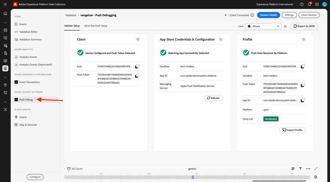Click the Not Blocked badge
The width and height of the screenshot is (330, 182).
271,119
